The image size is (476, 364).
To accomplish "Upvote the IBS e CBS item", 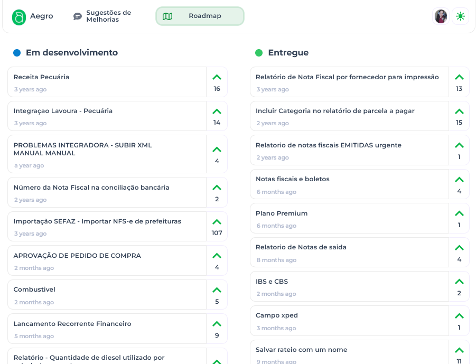I will point(459,282).
